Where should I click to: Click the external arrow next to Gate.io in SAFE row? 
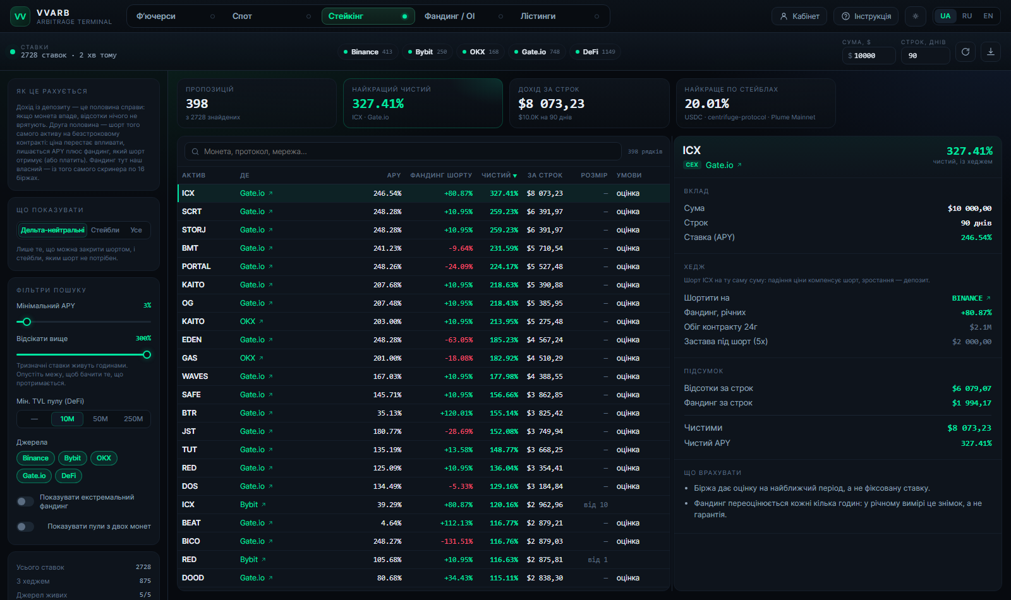(x=270, y=395)
